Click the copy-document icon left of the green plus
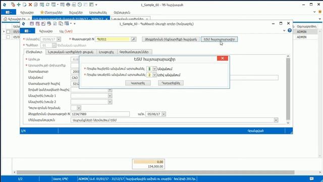The image size is (323, 182). click(x=13, y=5)
